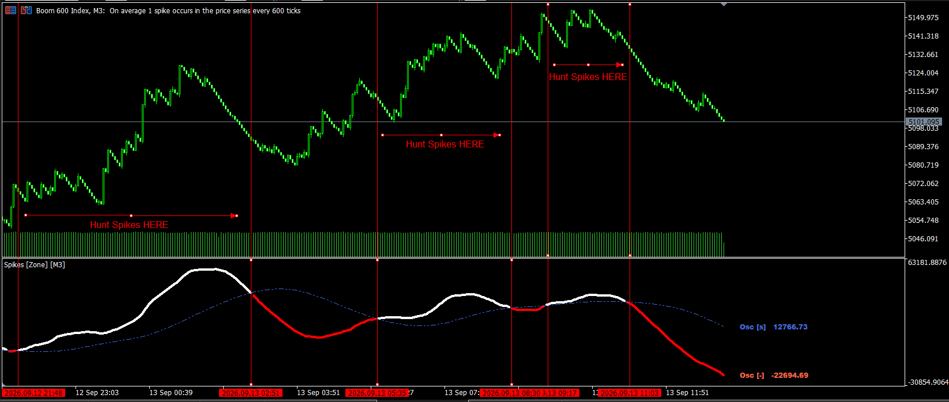Click the Spikes [Zone] [M3] indicator title
Image resolution: width=949 pixels, height=402 pixels.
point(35,265)
